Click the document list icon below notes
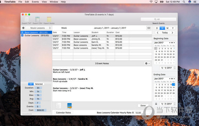The width and height of the screenshot is (199, 126). [x=58, y=106]
